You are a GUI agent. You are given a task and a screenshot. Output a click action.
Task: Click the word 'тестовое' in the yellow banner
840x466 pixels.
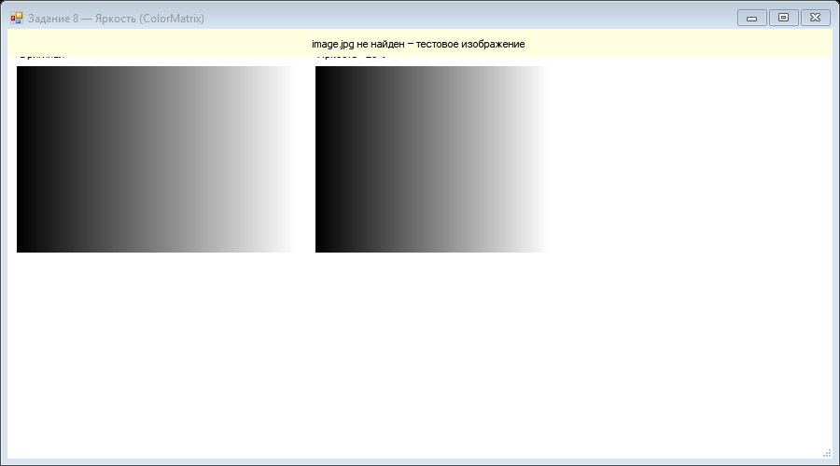click(x=434, y=44)
